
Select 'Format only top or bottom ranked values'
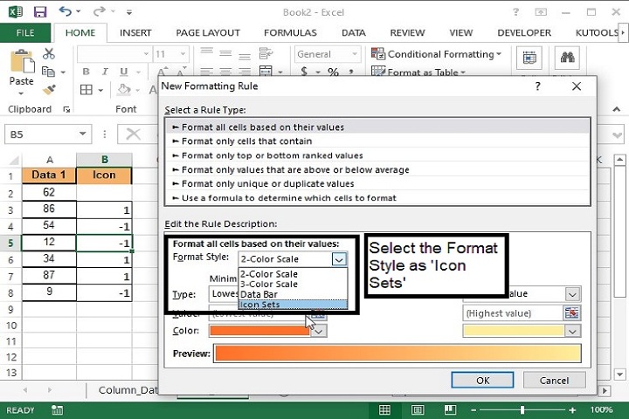377,155
